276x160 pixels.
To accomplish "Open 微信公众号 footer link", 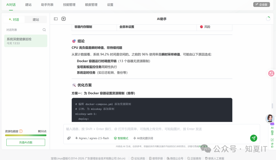I will pos(175,158).
